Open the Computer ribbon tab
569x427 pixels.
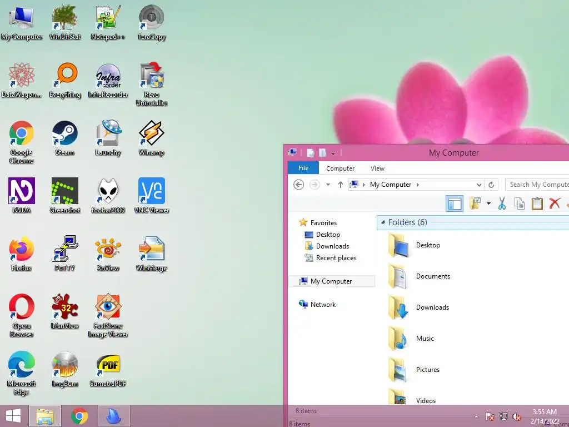(x=341, y=168)
